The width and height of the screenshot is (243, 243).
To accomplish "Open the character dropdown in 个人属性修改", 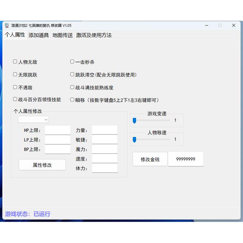I will (x=33, y=119).
